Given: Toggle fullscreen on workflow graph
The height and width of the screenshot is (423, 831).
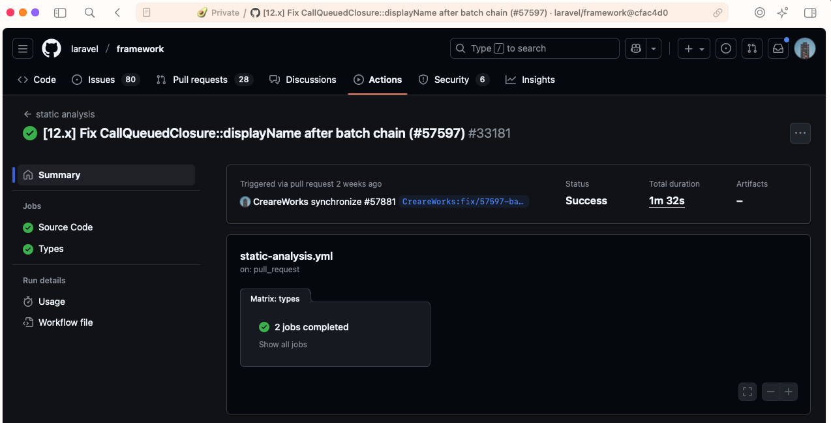Looking at the screenshot, I should (748, 392).
